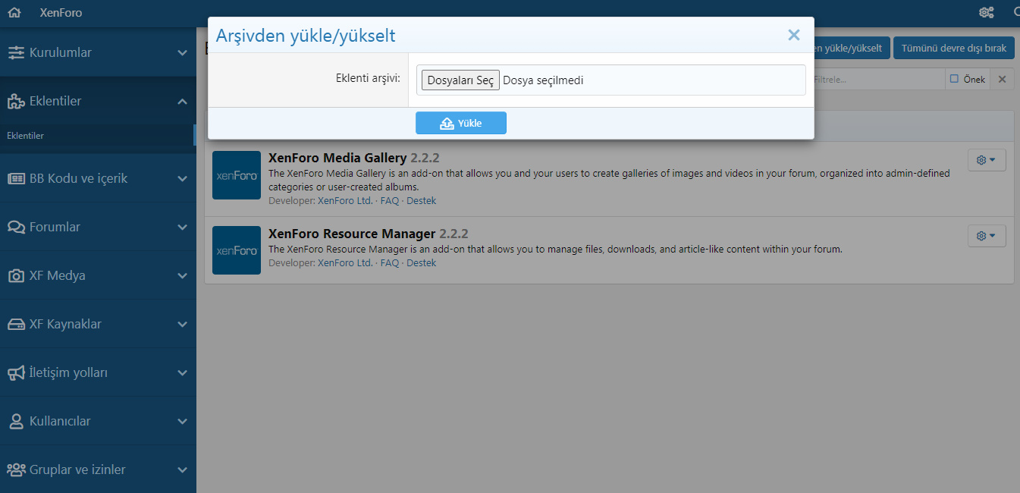This screenshot has width=1020, height=493.
Task: Click the home icon in top bar
Action: tap(14, 13)
